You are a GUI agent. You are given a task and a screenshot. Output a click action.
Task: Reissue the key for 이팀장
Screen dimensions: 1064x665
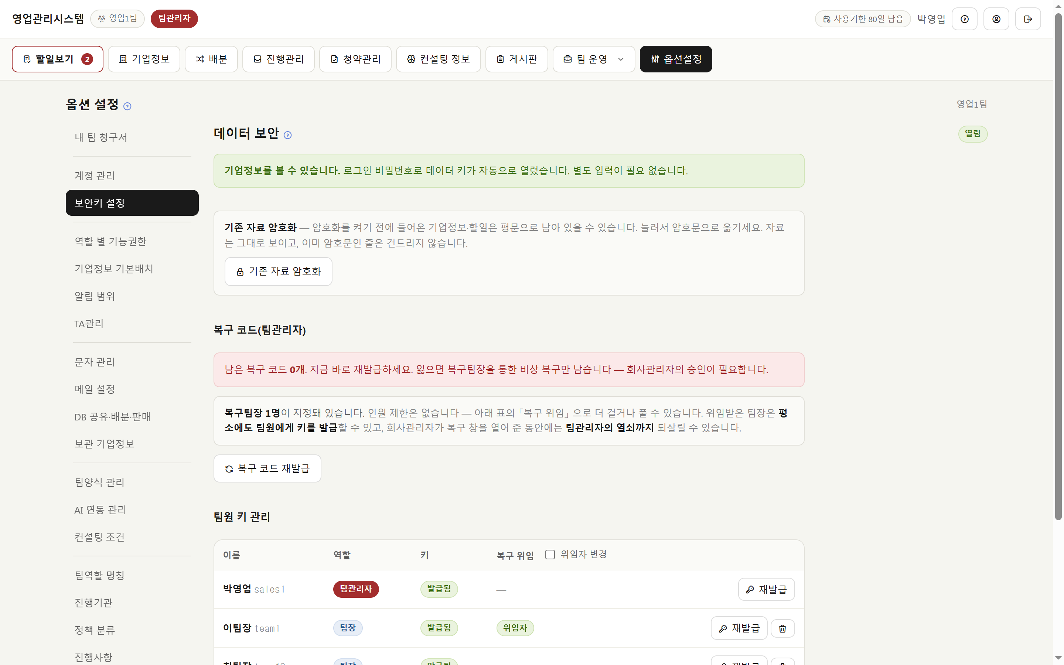point(739,628)
